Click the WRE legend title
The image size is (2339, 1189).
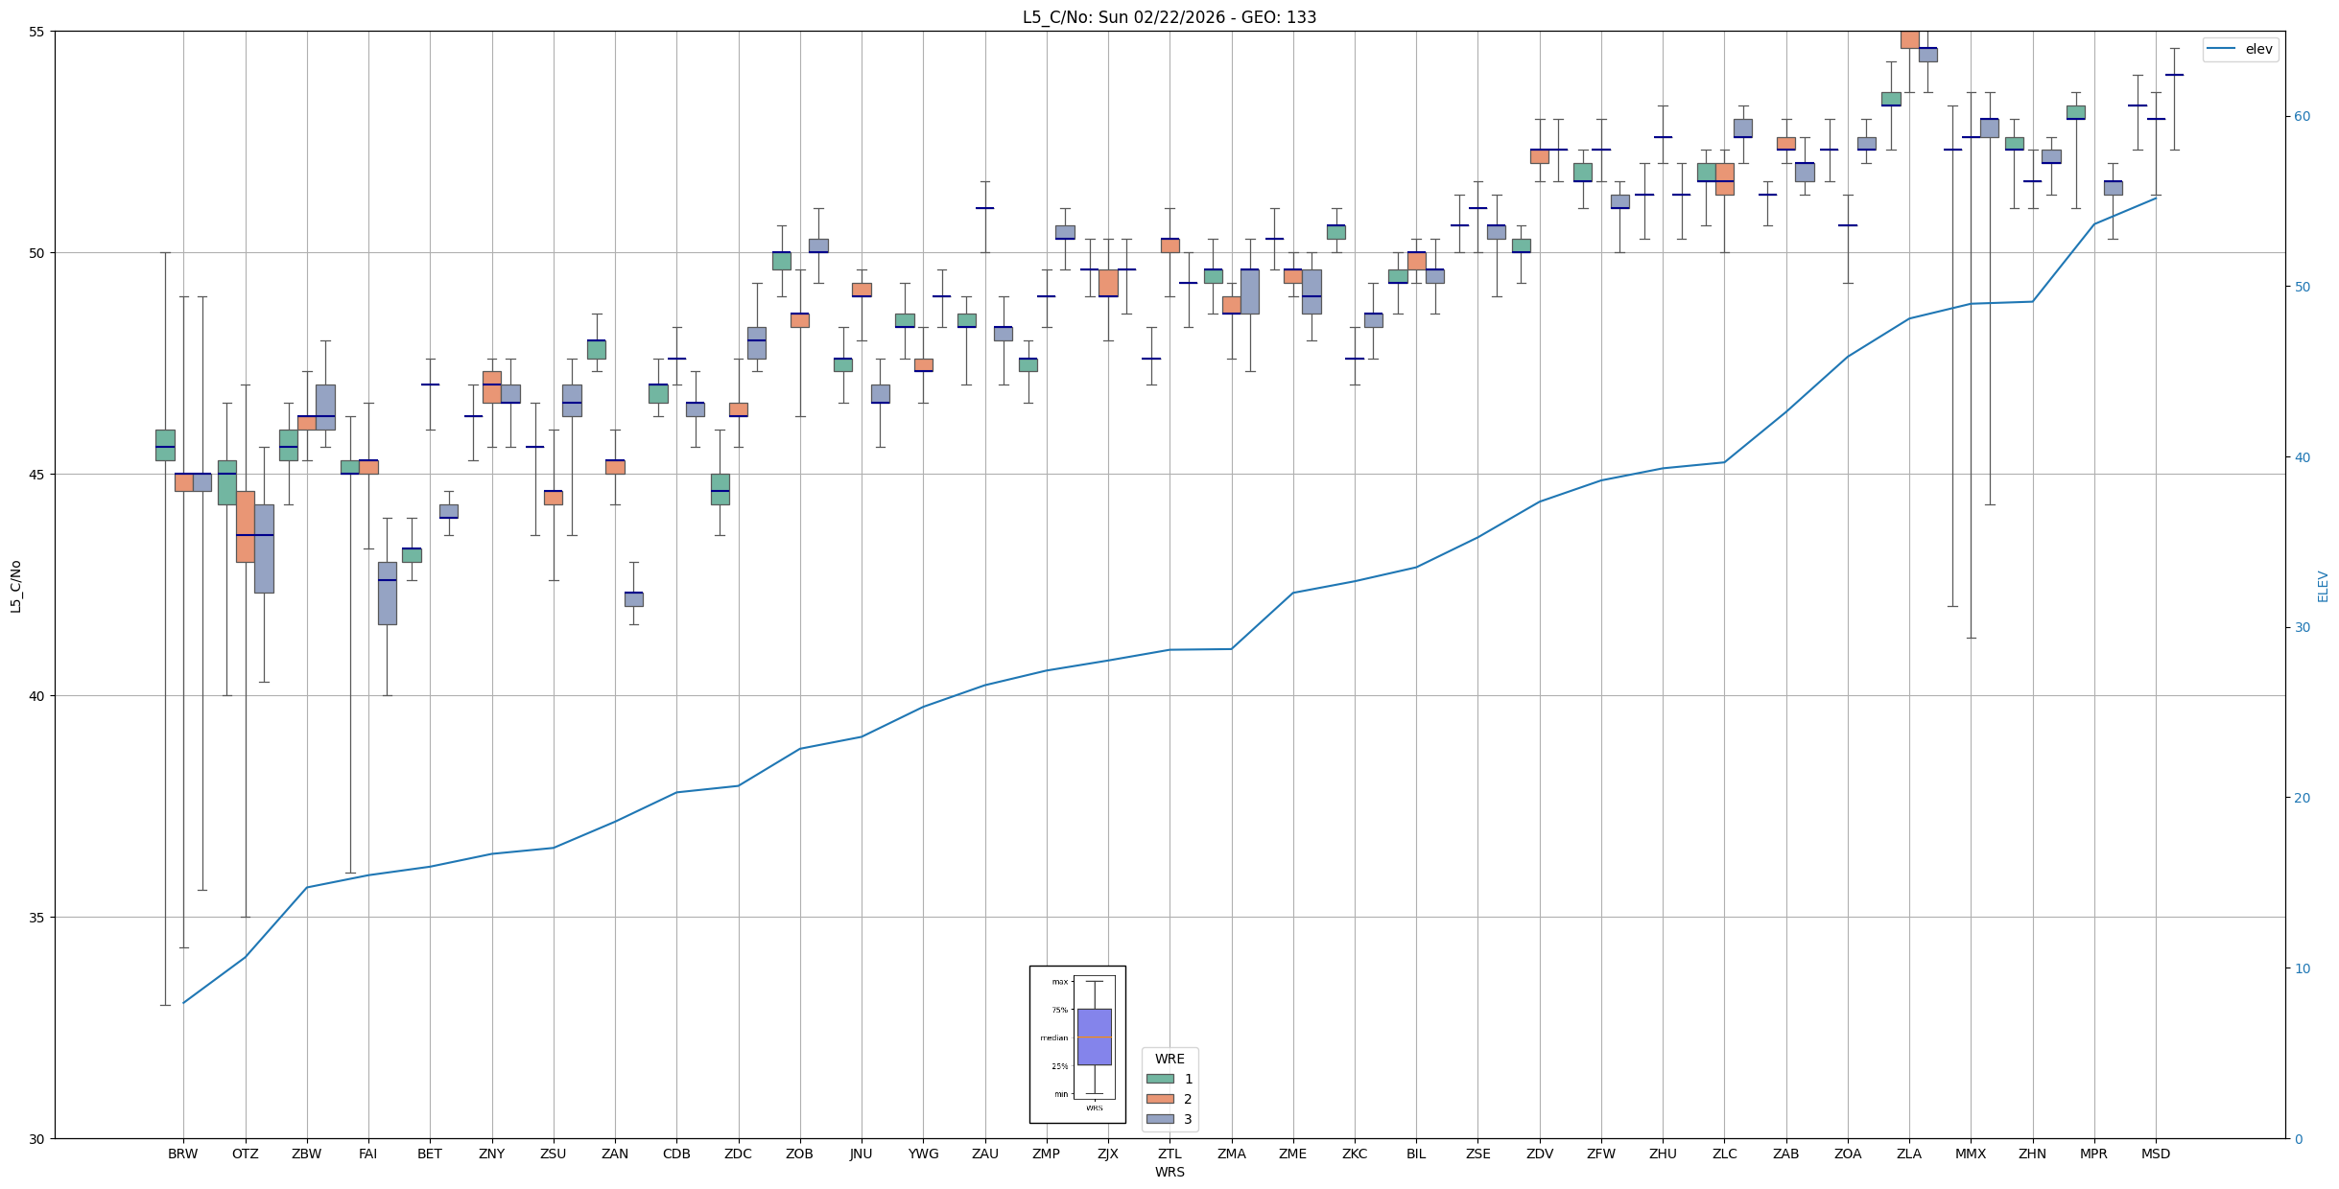pyautogui.click(x=1169, y=1059)
